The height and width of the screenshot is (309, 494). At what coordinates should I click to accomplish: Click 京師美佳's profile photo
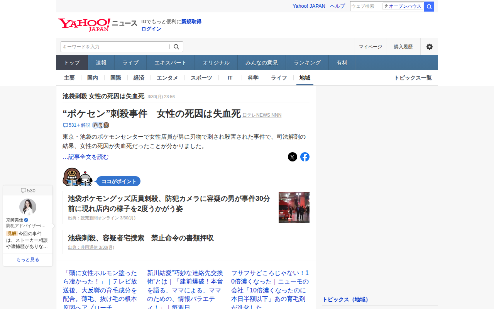click(x=28, y=207)
